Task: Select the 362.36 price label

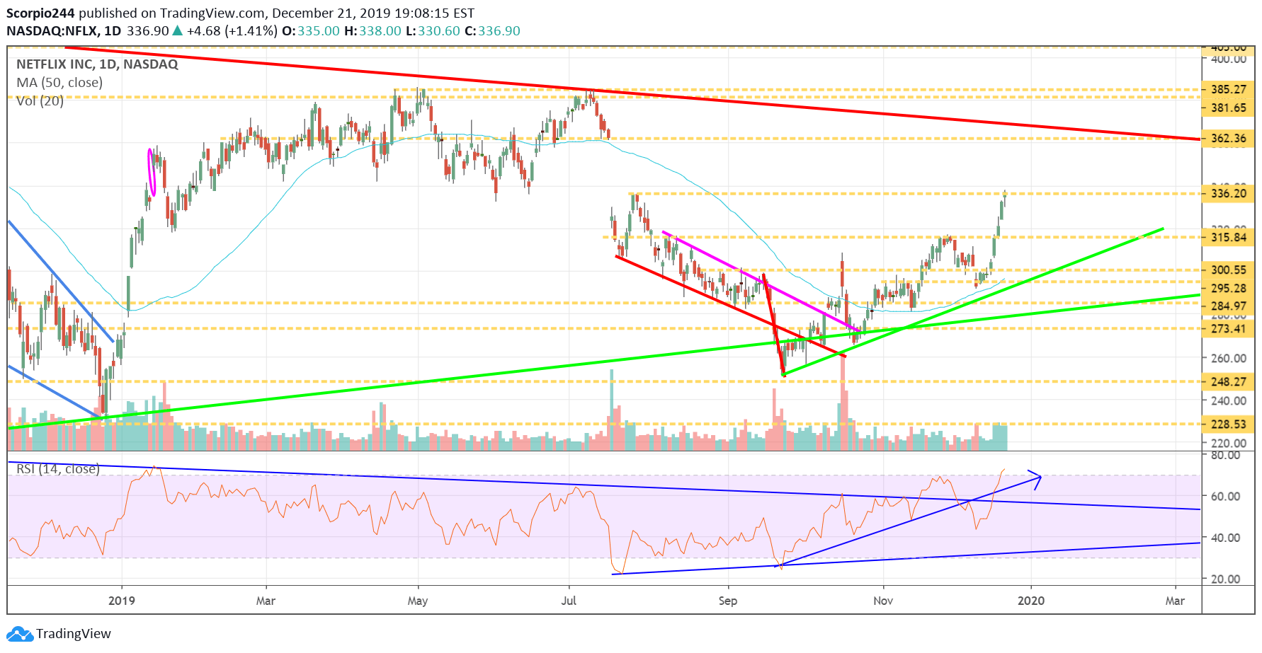Action: pos(1228,138)
